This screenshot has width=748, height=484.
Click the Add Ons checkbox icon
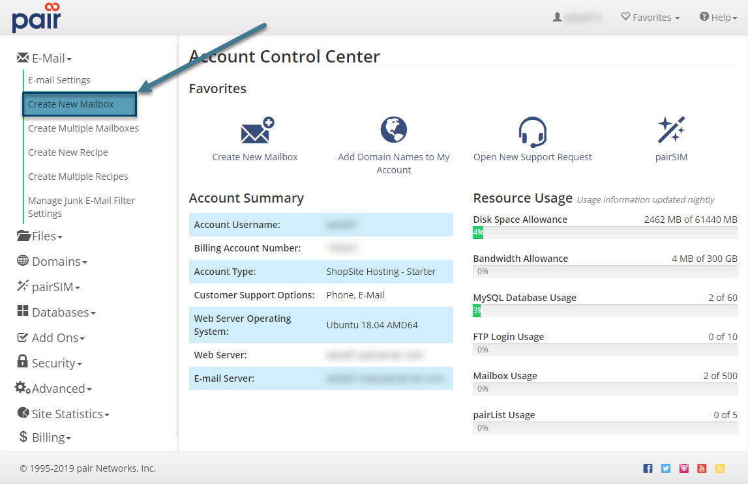(22, 337)
